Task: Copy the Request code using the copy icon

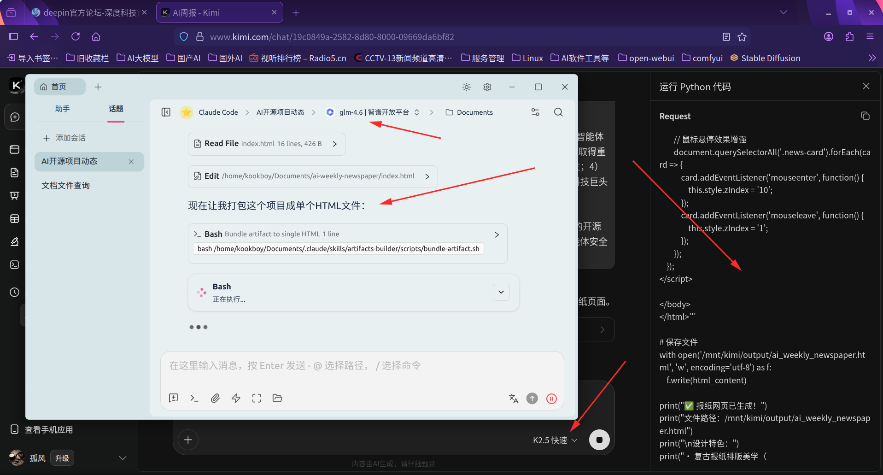Action: coord(865,116)
